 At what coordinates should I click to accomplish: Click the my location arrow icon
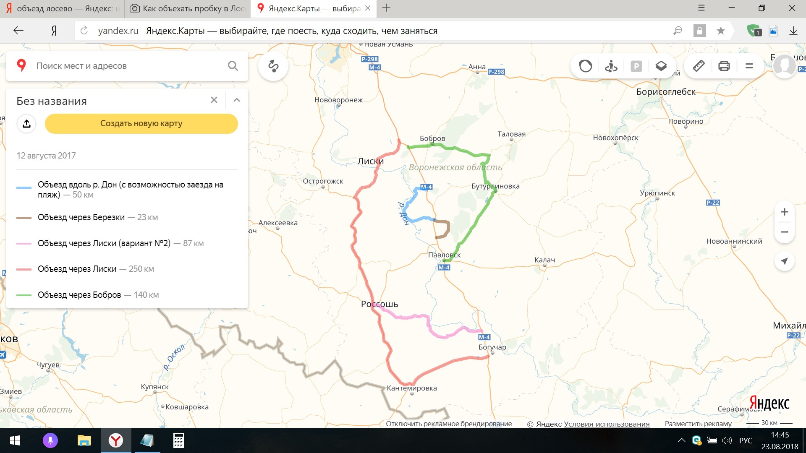tap(784, 261)
